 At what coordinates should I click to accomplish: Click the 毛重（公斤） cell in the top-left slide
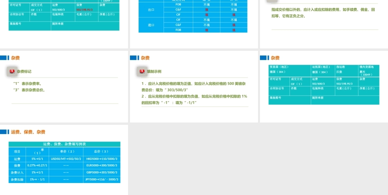coord(87,17)
